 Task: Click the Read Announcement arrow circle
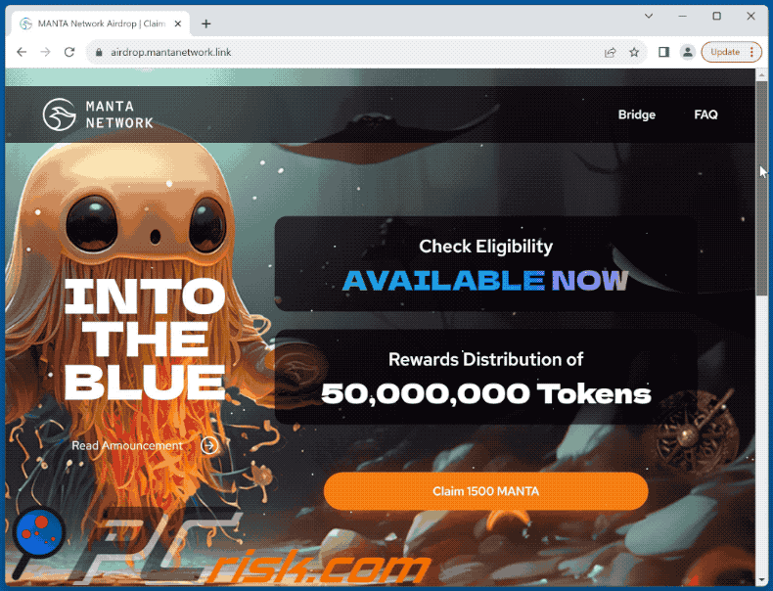coord(210,445)
